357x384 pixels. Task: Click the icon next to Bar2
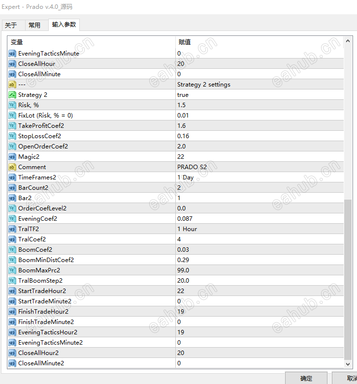pyautogui.click(x=12, y=198)
